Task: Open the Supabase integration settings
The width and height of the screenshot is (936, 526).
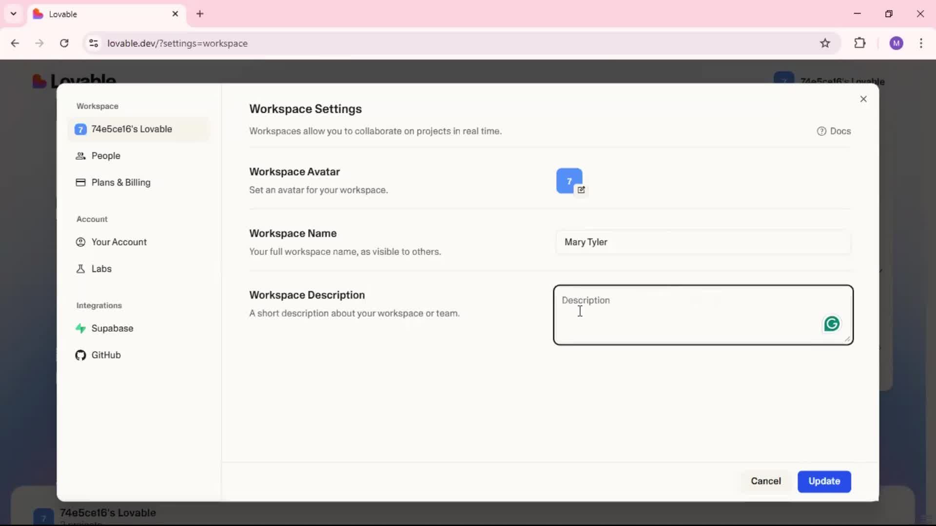Action: (x=112, y=328)
